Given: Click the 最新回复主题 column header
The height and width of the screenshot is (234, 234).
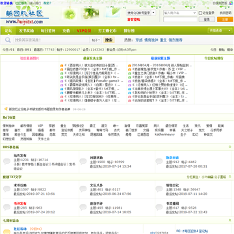Looking at the screenshot, I should tap(161, 58).
